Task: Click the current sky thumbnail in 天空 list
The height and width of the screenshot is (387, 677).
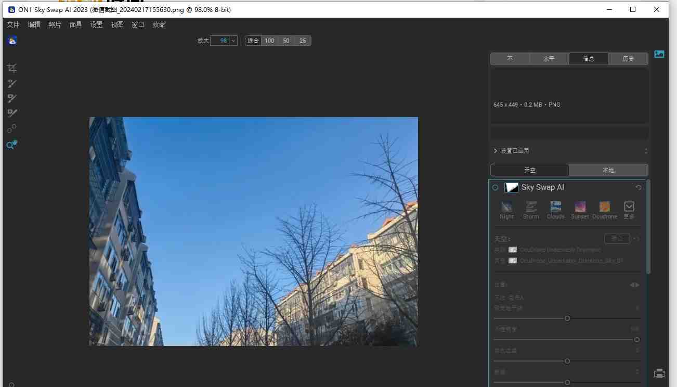Action: click(x=512, y=260)
